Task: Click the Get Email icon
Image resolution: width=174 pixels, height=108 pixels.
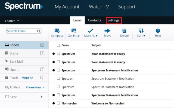Action: (x=74, y=31)
